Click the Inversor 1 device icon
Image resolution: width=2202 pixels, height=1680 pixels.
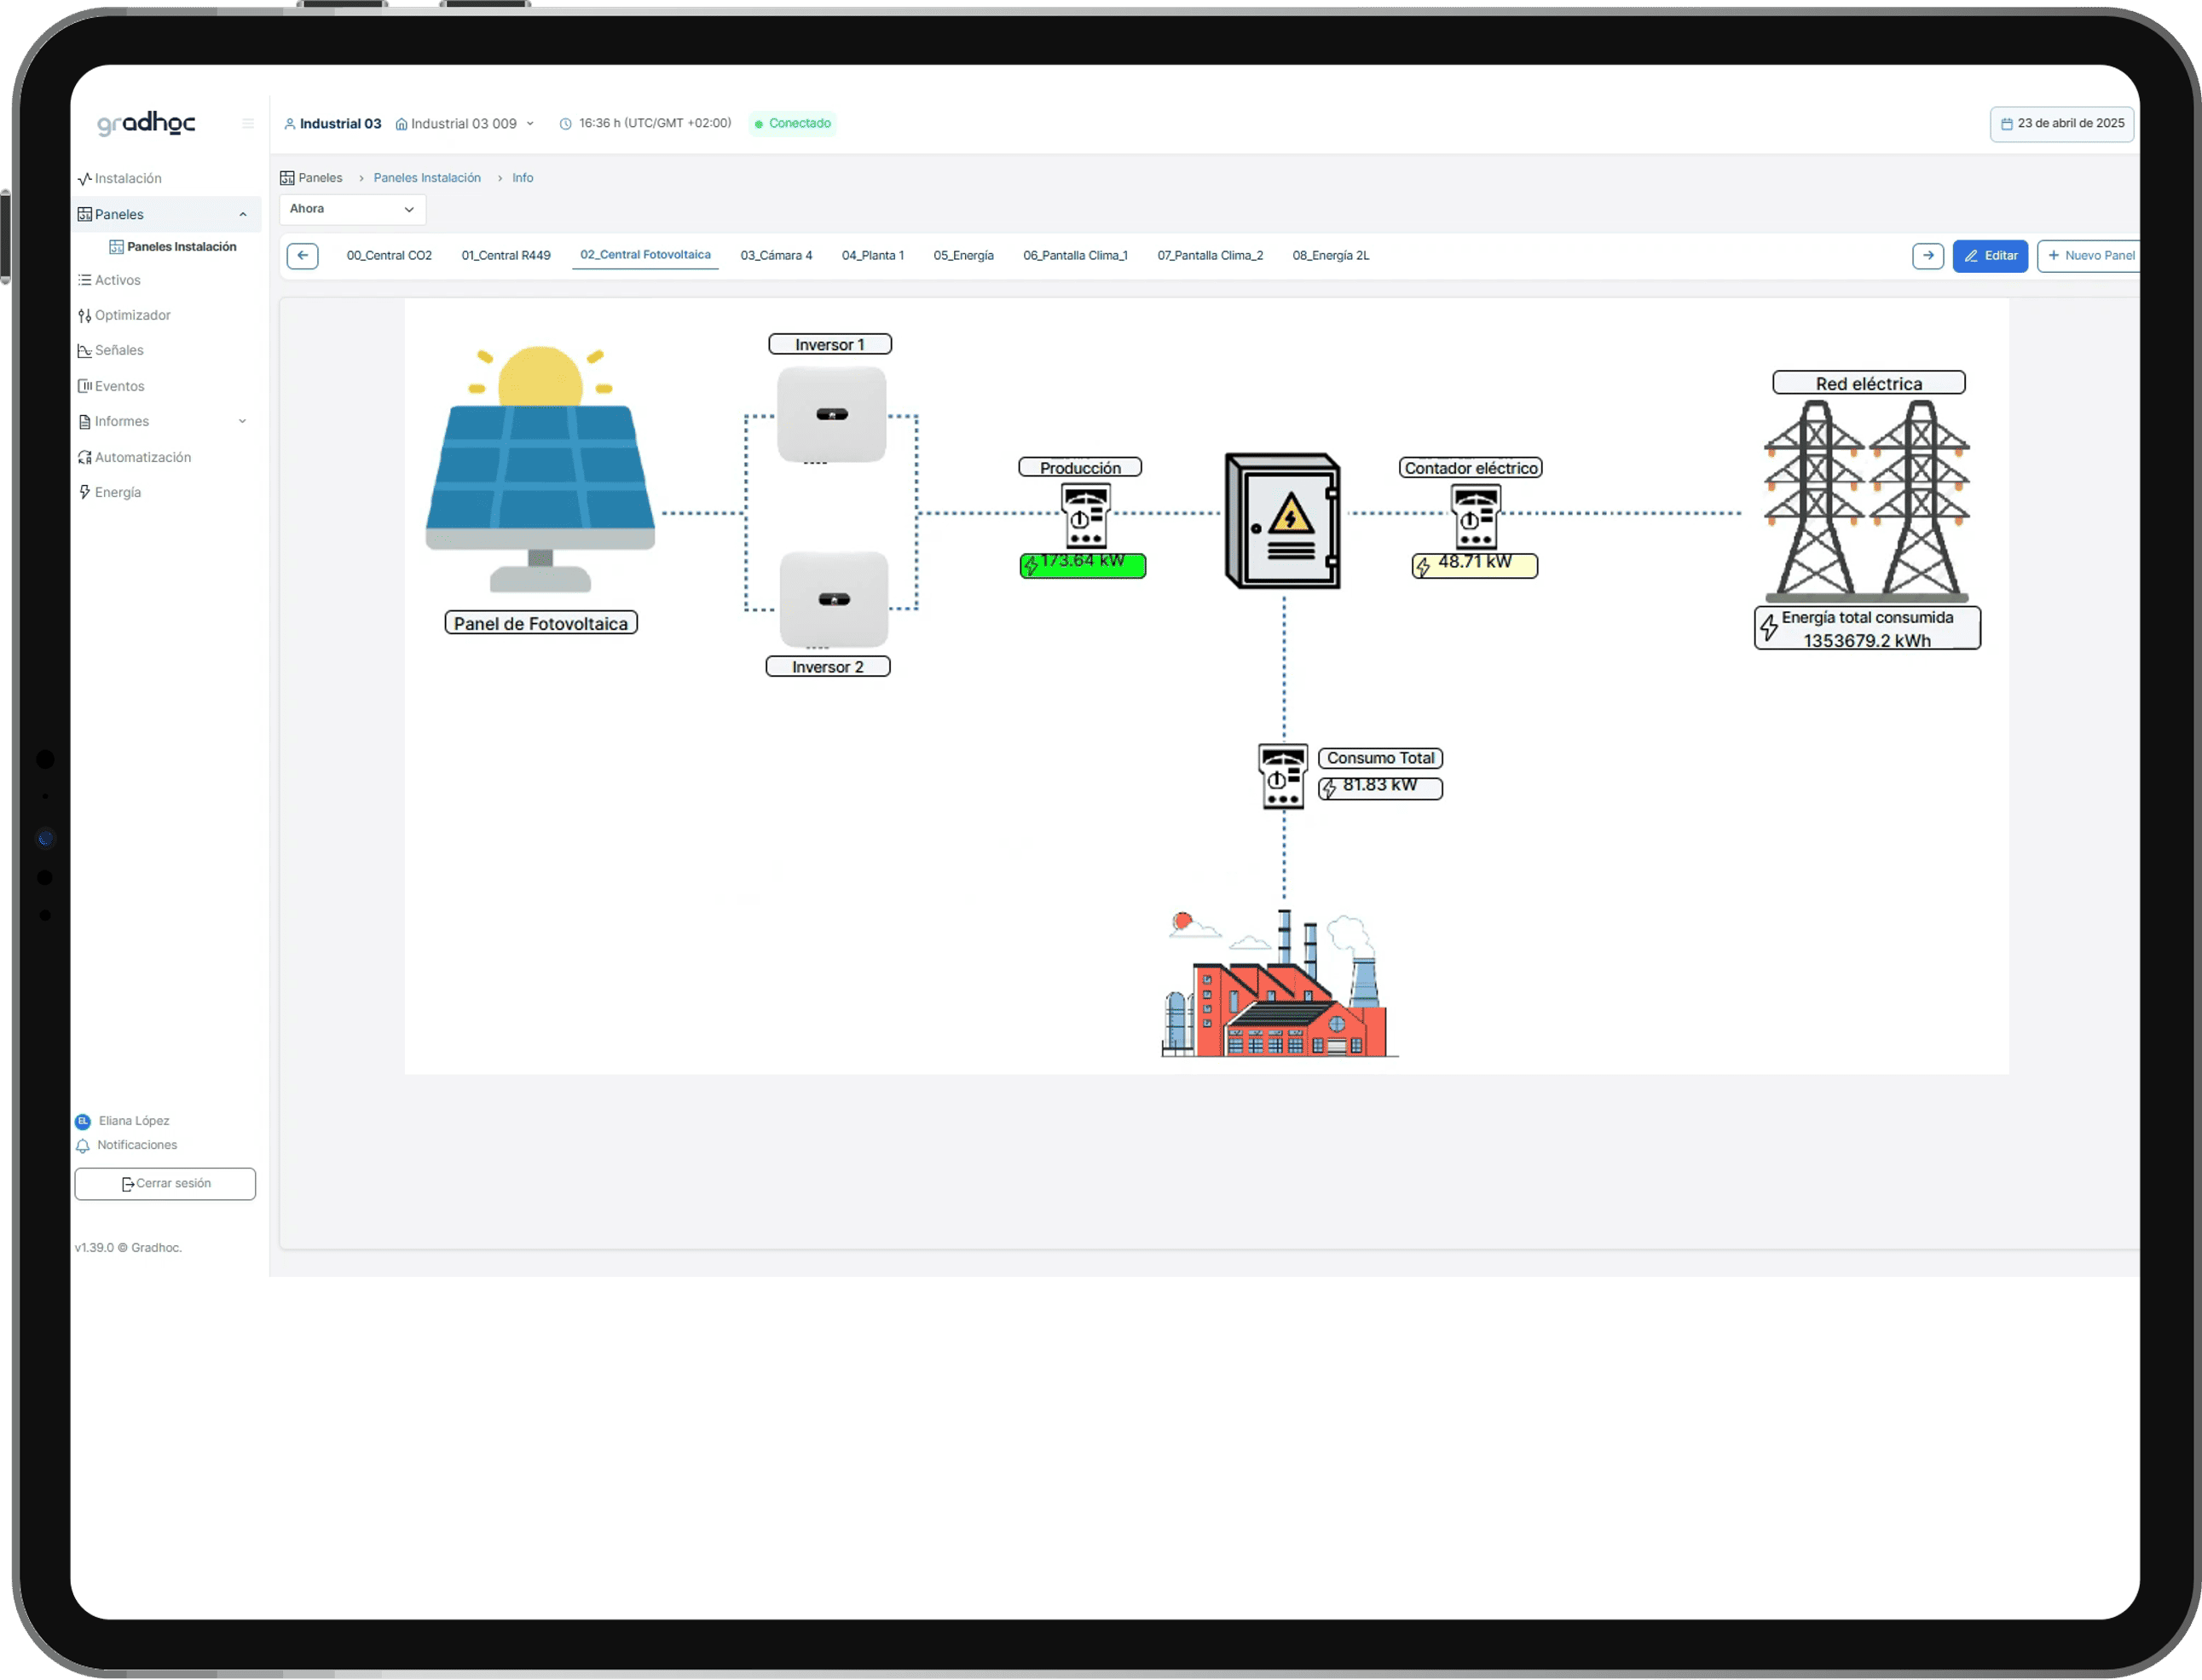point(831,415)
